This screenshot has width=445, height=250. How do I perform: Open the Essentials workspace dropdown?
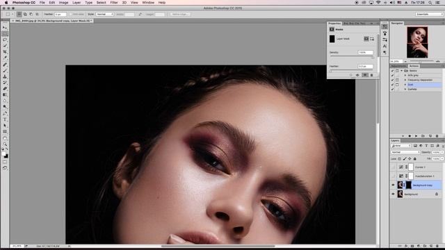429,14
